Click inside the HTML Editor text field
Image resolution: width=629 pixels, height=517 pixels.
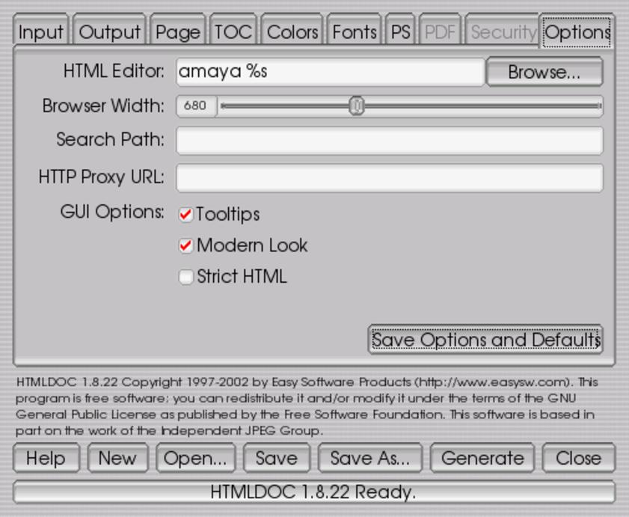pyautogui.click(x=330, y=73)
